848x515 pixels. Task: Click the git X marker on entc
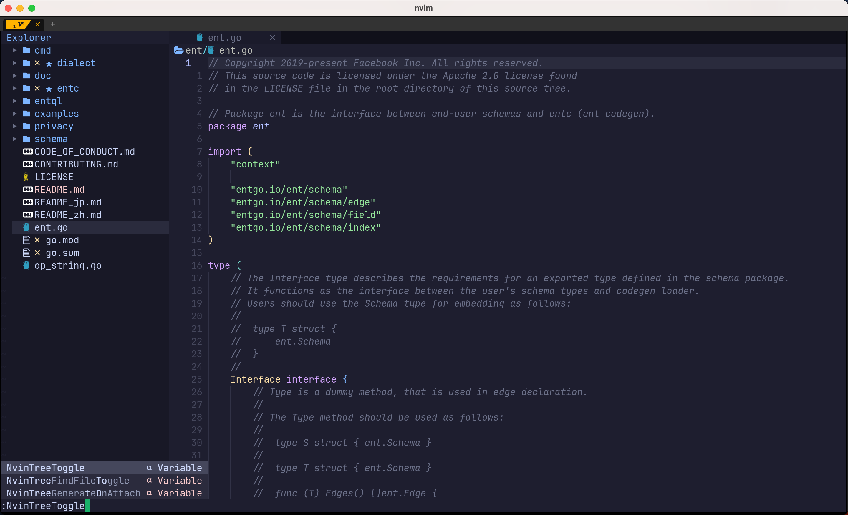(x=37, y=88)
